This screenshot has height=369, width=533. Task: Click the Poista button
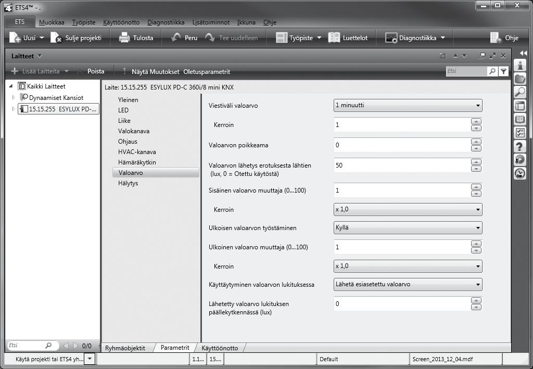(96, 71)
